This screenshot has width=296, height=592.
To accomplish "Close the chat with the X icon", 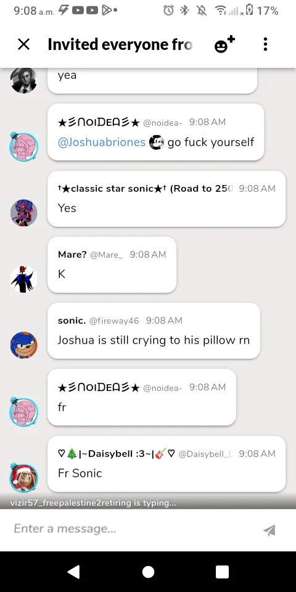I will [24, 44].
